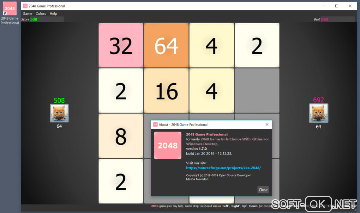Click the 2048 Game Professional desktop shortcut

(x=10, y=13)
